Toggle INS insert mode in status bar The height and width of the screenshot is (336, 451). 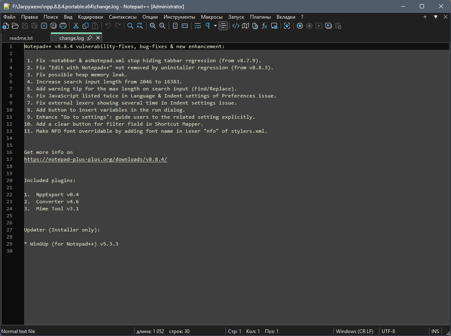click(x=435, y=331)
